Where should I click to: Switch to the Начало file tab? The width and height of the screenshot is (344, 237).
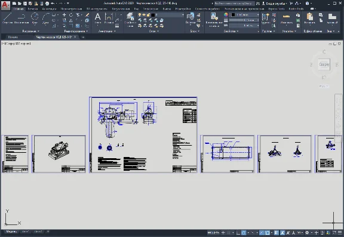pyautogui.click(x=13, y=37)
